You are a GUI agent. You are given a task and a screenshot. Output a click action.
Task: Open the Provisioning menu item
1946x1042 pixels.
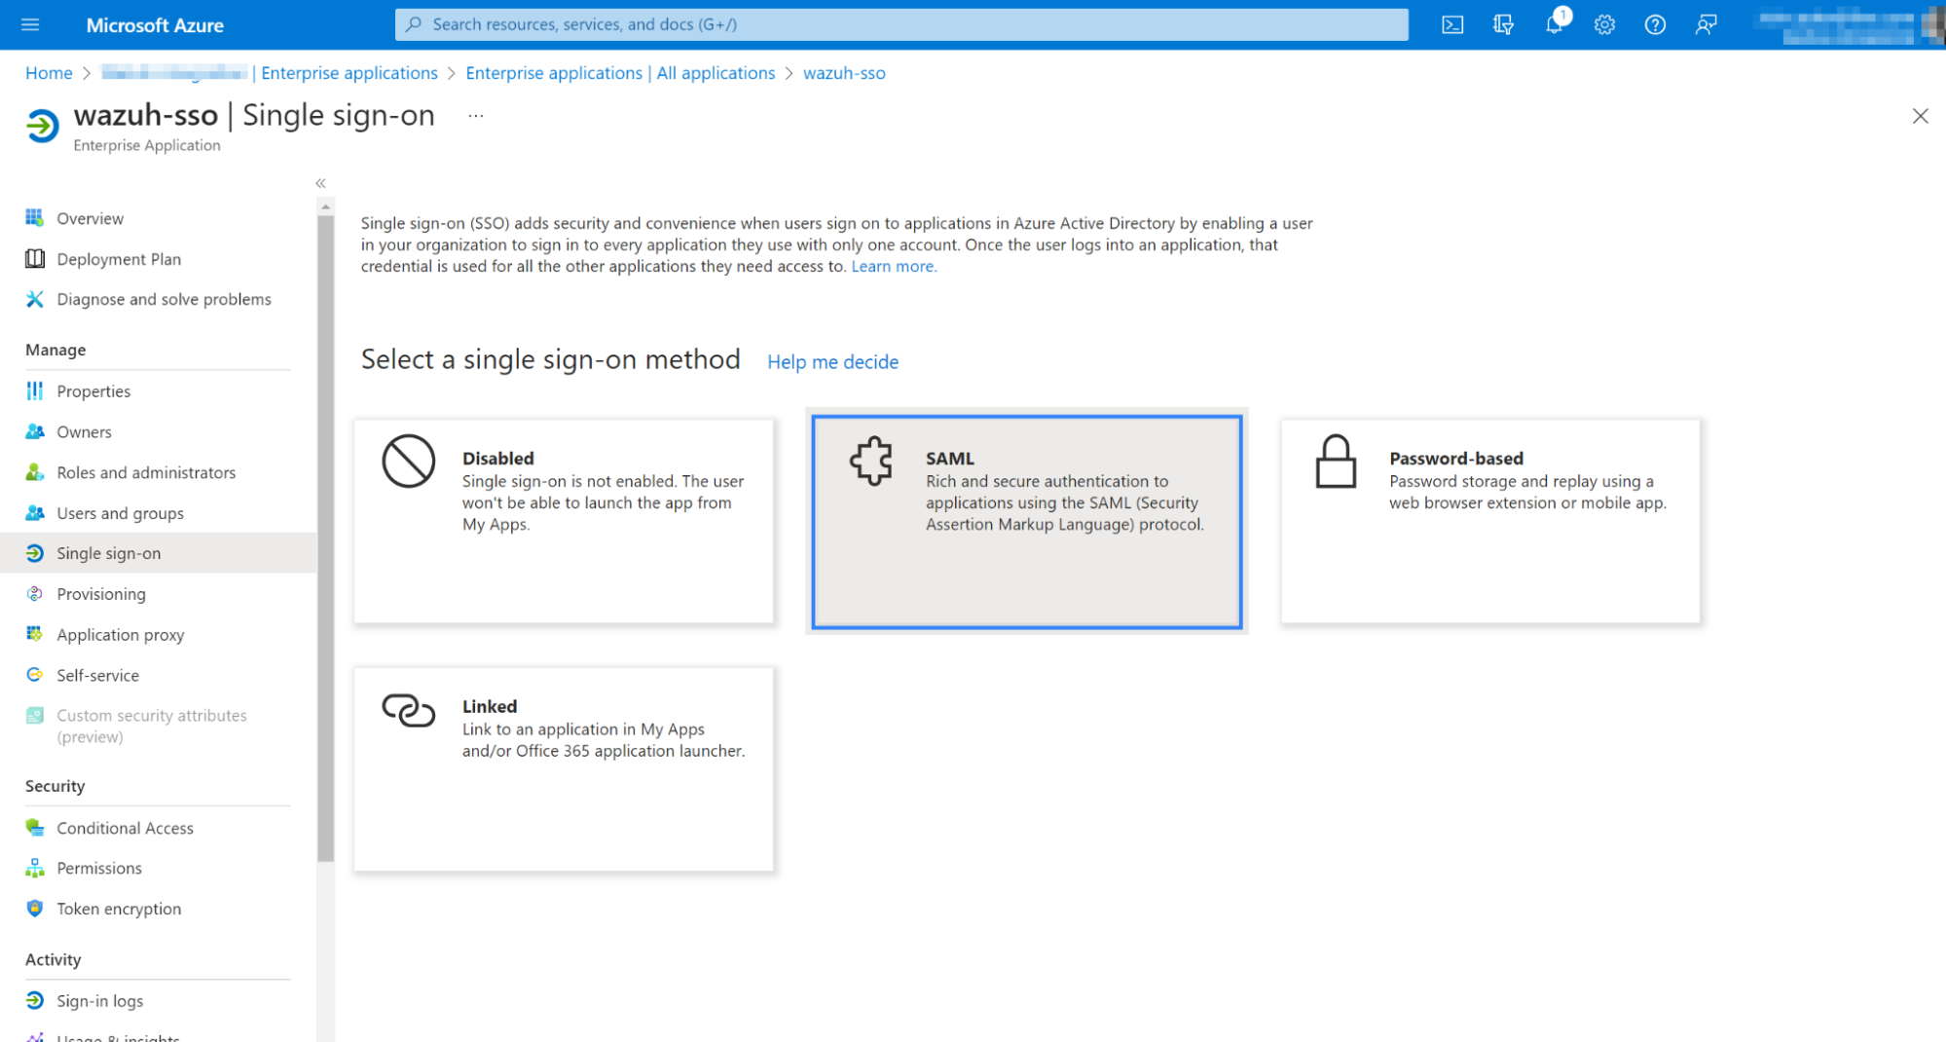[101, 594]
